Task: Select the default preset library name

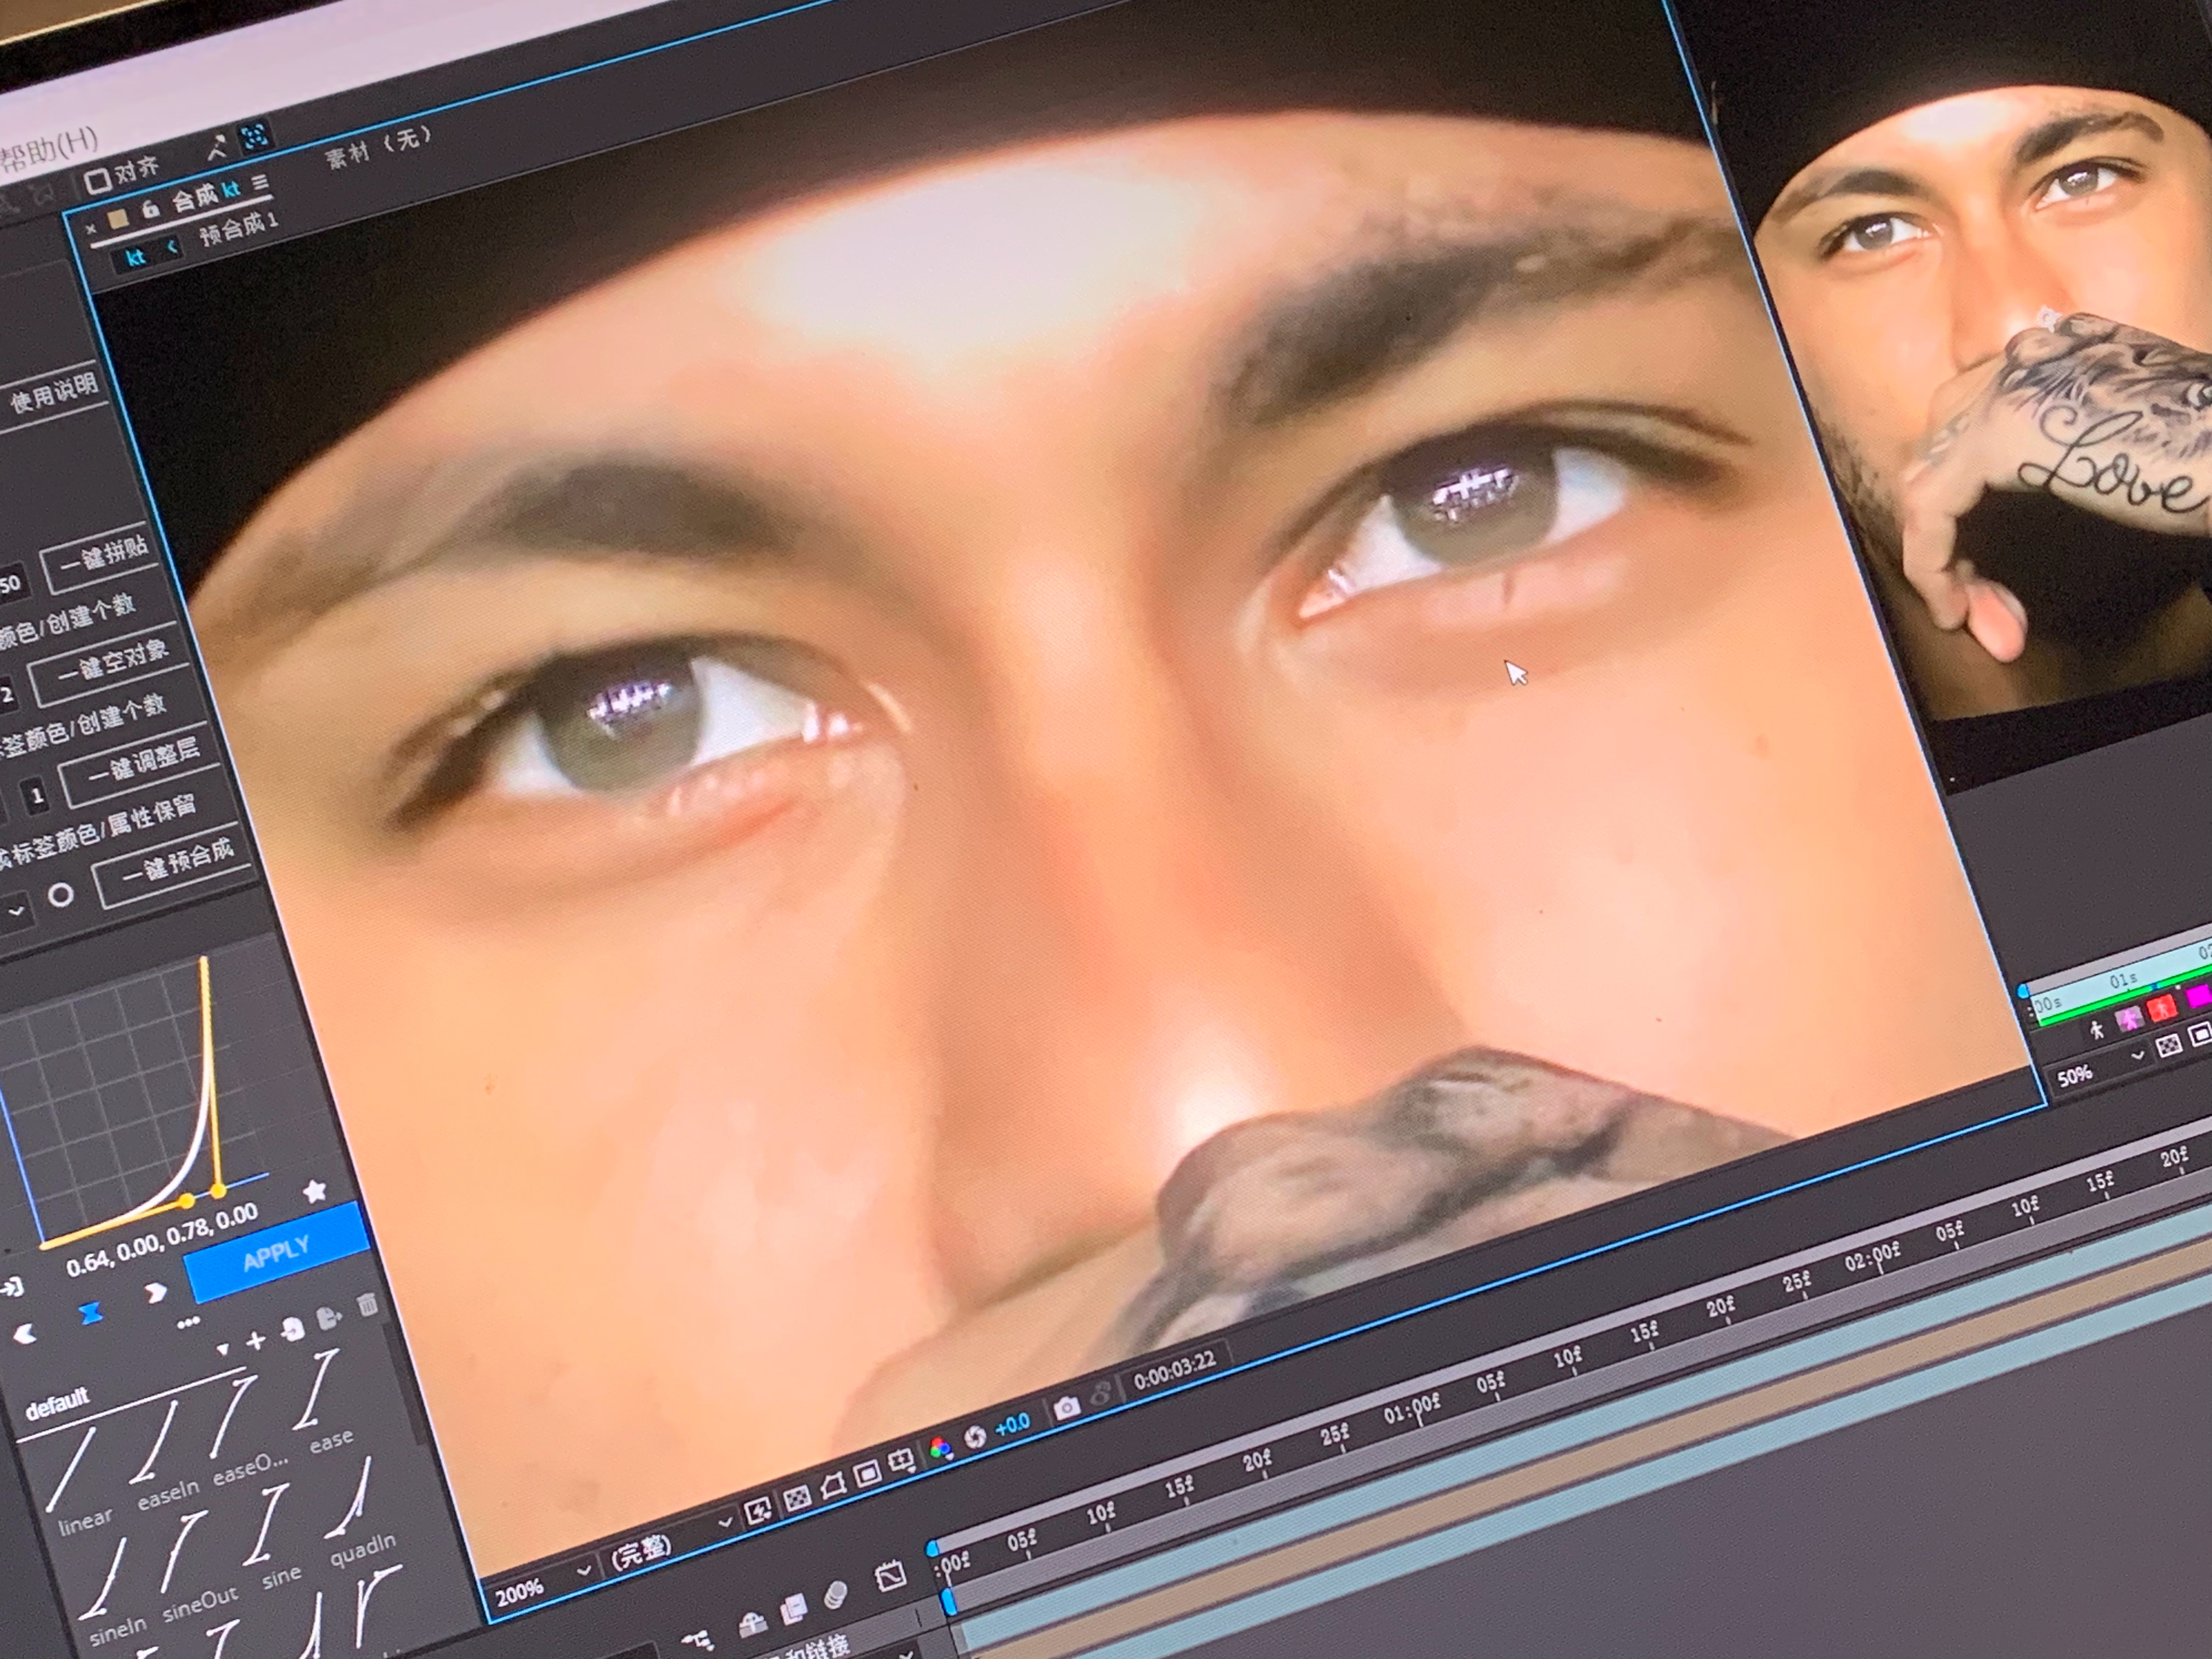Action: point(57,1404)
